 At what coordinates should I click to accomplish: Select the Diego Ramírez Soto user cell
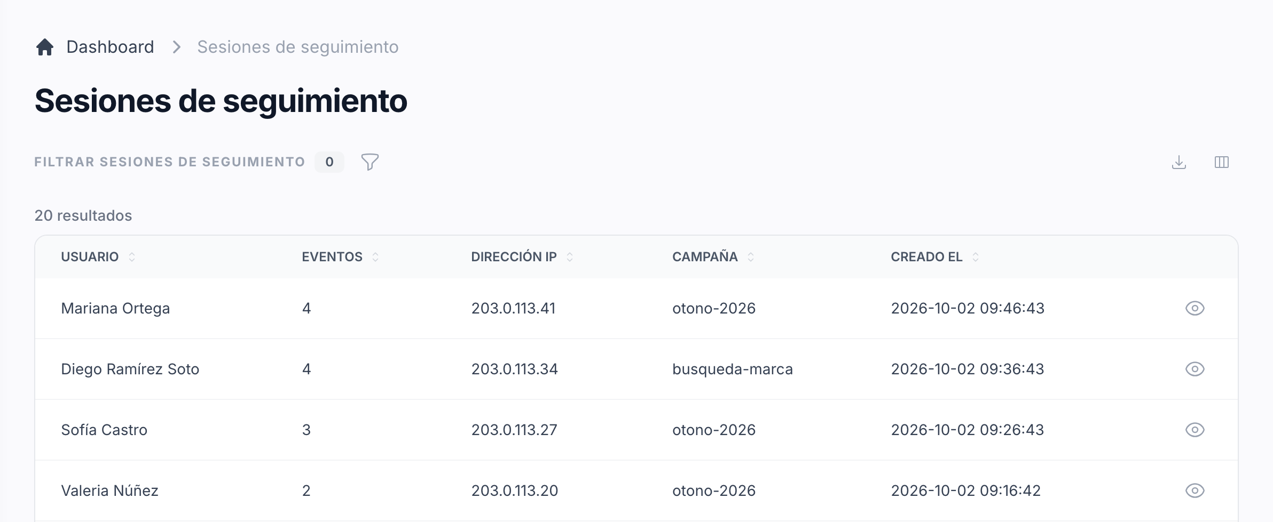click(130, 369)
